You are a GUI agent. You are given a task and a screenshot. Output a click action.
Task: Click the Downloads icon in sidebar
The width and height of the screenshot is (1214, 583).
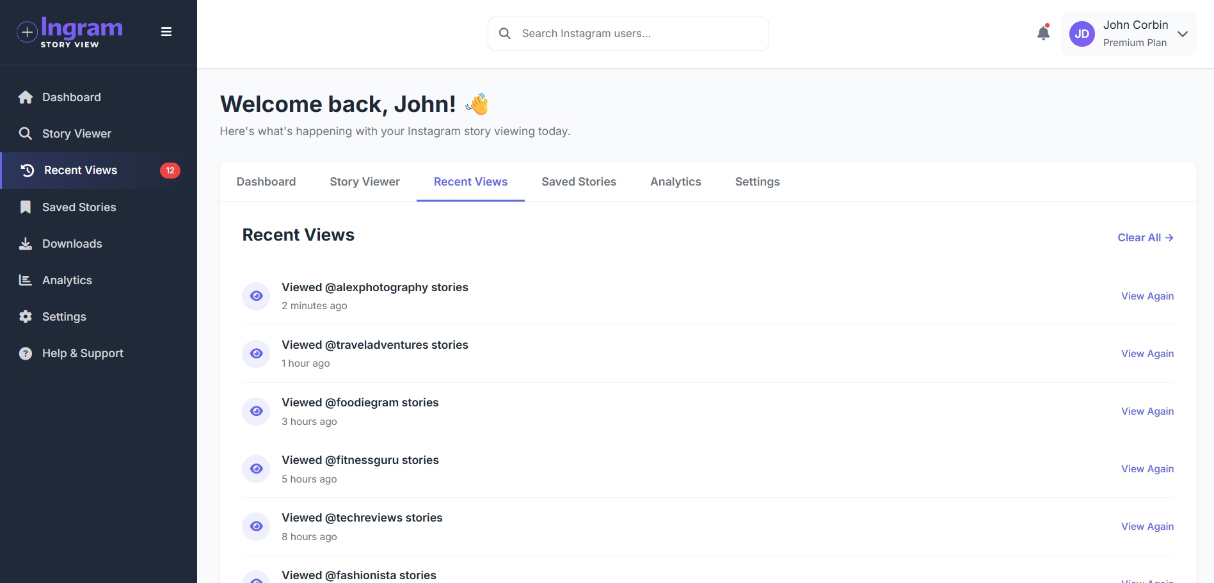click(26, 243)
